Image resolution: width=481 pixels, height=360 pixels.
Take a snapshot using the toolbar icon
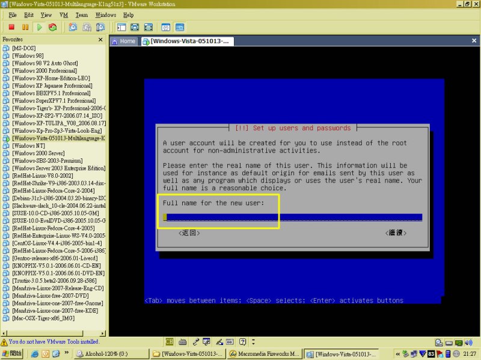pos(73,27)
